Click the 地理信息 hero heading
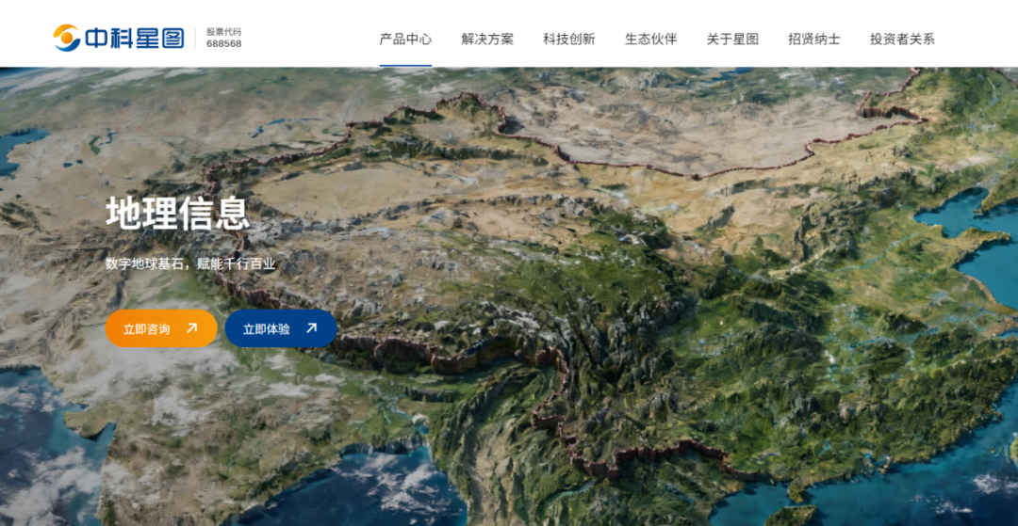 [x=177, y=213]
